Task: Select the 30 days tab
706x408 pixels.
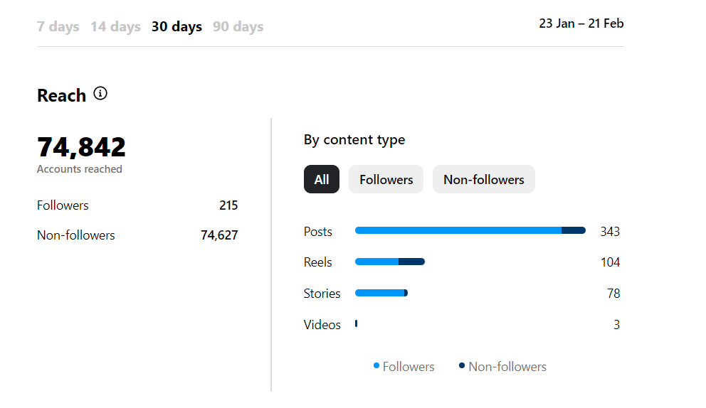Action: coord(176,27)
